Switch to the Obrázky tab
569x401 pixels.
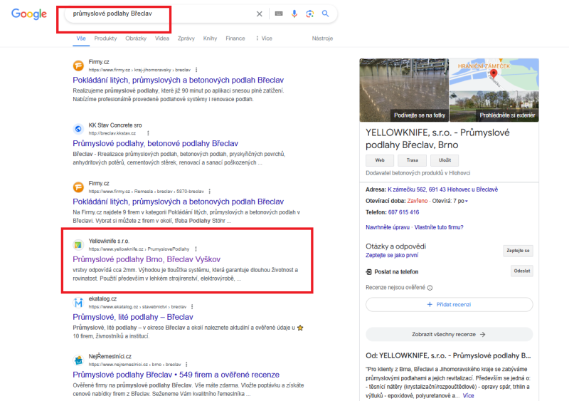pos(136,38)
